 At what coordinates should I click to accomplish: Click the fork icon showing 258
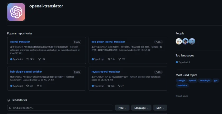tap(119, 59)
